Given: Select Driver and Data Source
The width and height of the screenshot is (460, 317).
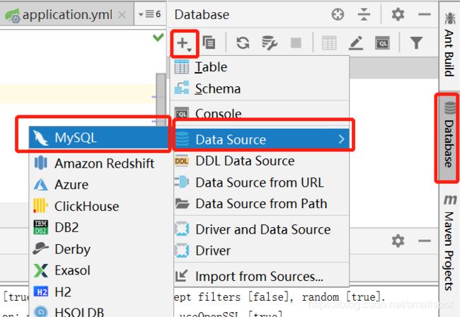Looking at the screenshot, I should (x=260, y=229).
